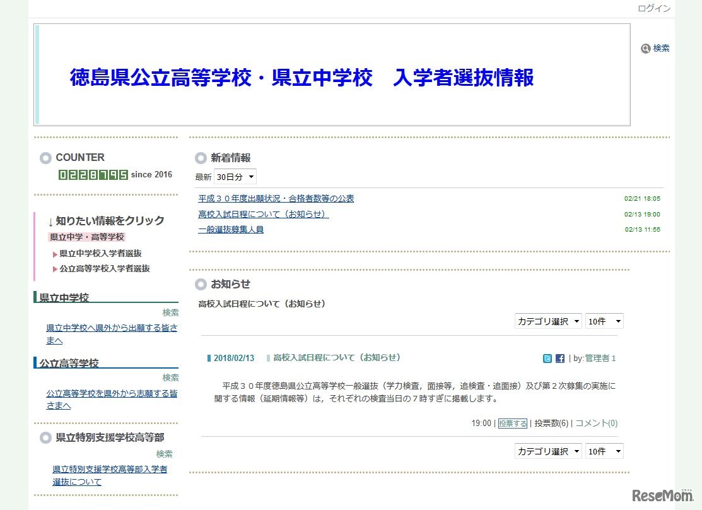This screenshot has height=510, width=702.
Task: Open the bottom 10件 dropdown
Action: [604, 451]
